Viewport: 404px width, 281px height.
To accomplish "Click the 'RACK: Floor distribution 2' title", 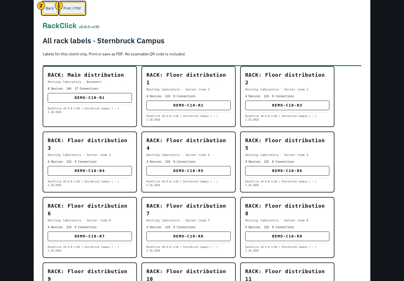I will click(285, 79).
